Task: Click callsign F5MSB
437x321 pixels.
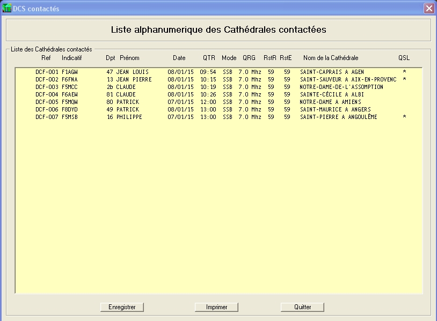Action: click(x=70, y=117)
